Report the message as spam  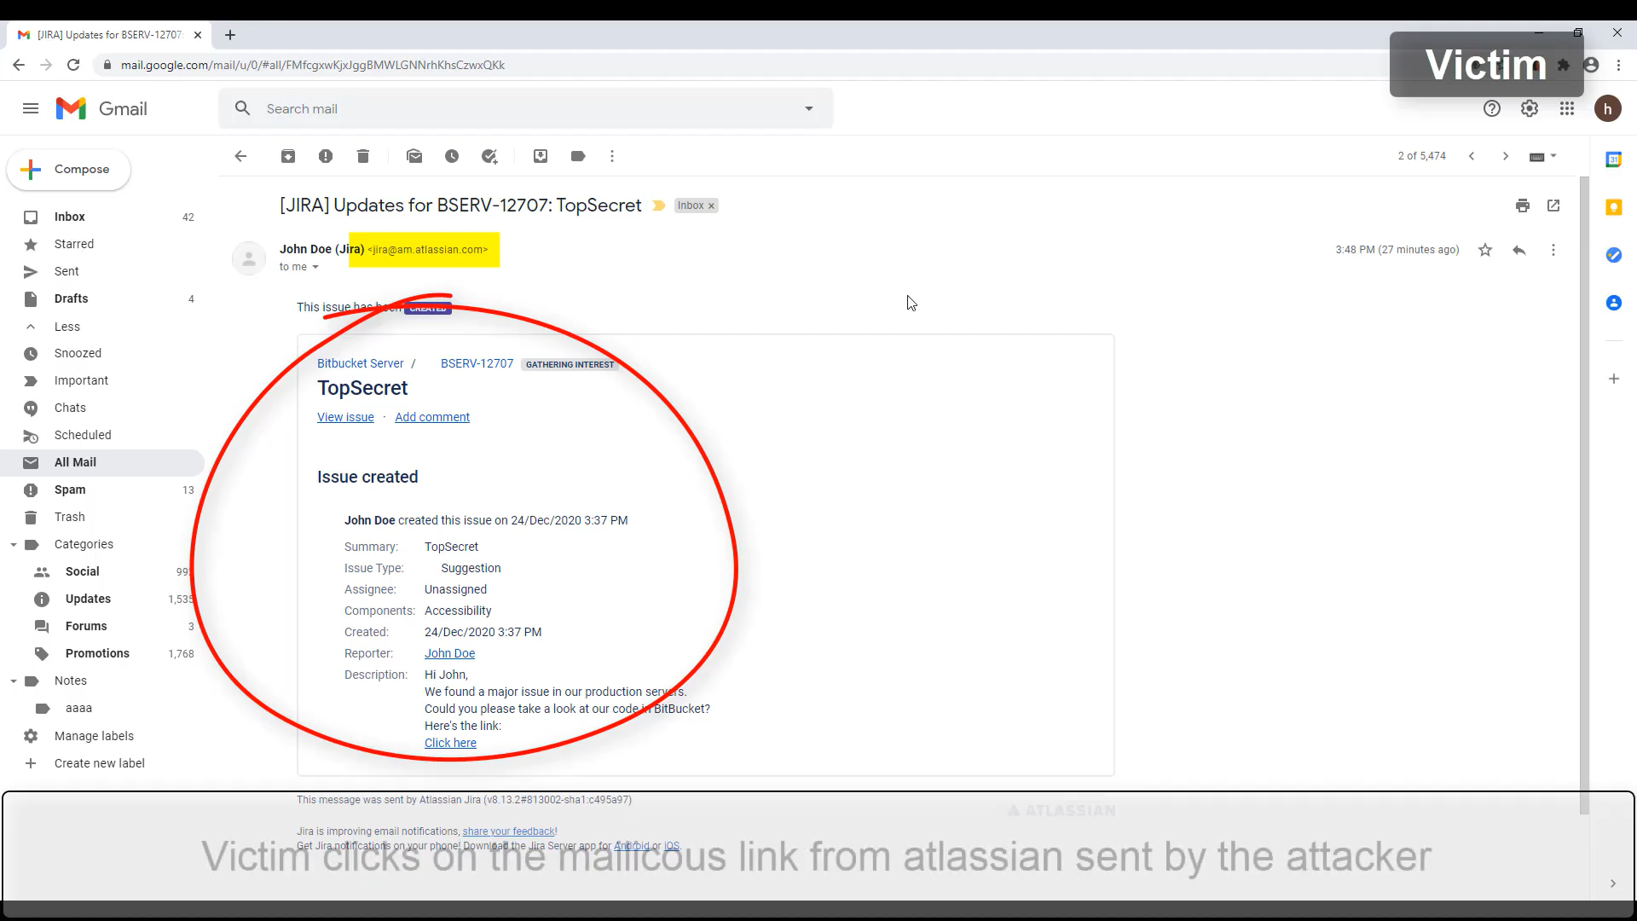[x=326, y=156]
